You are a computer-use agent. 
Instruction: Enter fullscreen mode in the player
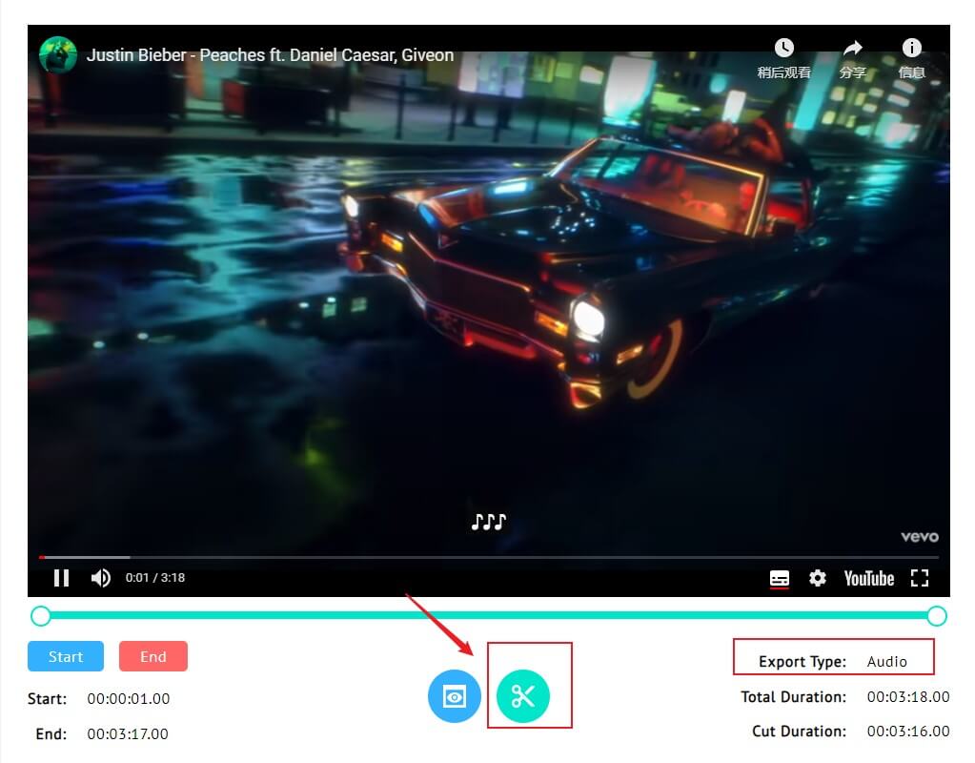(x=920, y=578)
